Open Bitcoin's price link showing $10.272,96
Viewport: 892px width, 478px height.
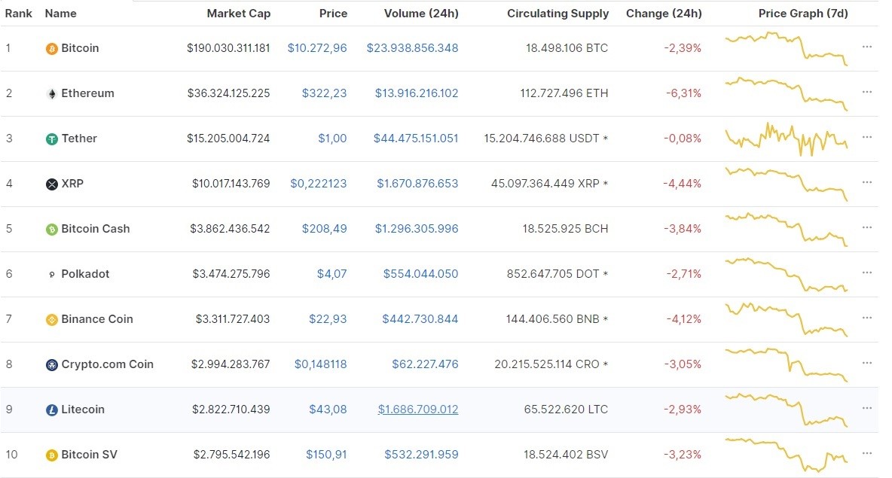coord(317,47)
